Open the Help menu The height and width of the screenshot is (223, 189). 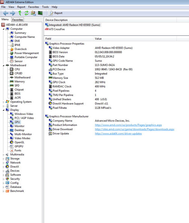coord(54,7)
